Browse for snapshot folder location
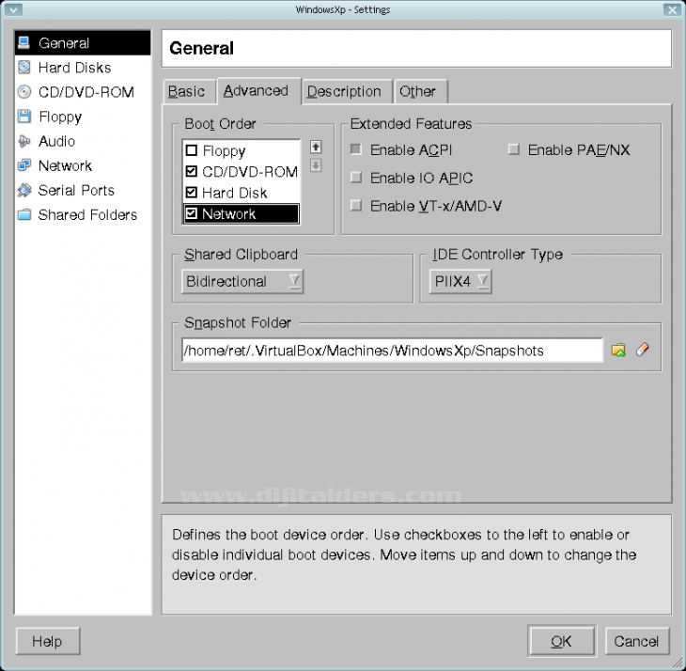 click(x=618, y=350)
